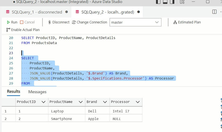Select the Results tab

(x=14, y=91)
